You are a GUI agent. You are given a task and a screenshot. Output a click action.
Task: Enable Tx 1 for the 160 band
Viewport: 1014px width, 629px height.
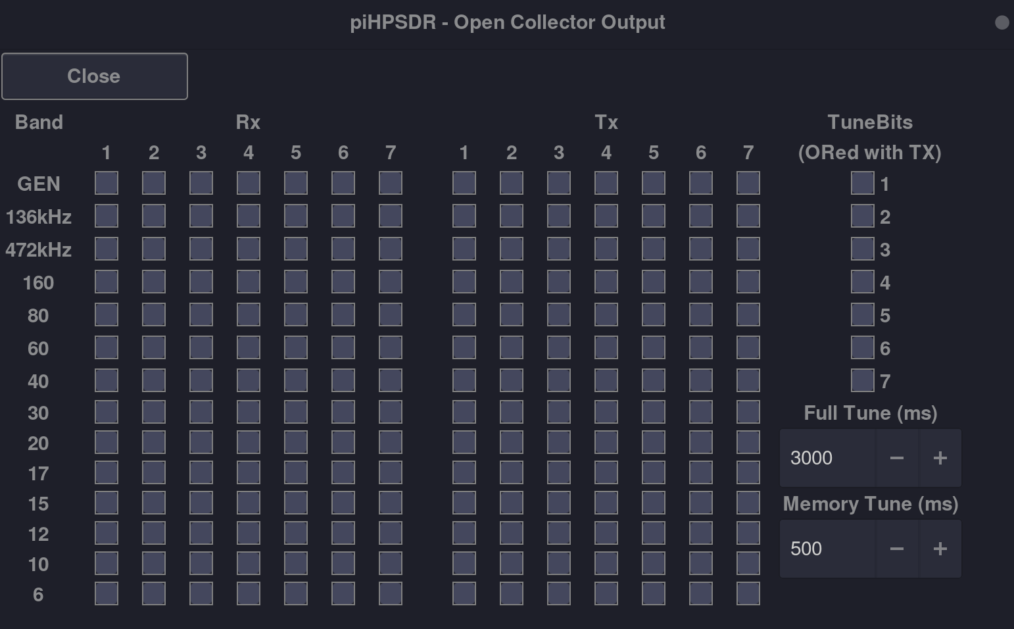tap(464, 282)
